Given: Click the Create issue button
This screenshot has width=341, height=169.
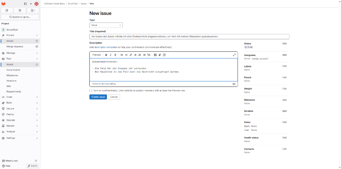Looking at the screenshot, I should 98,97.
